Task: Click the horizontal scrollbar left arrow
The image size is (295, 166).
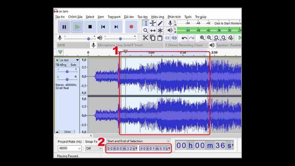Action: pyautogui.click(x=91, y=135)
